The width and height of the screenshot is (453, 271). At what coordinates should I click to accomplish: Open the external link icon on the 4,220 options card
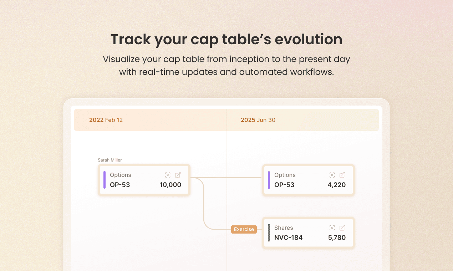pos(342,175)
